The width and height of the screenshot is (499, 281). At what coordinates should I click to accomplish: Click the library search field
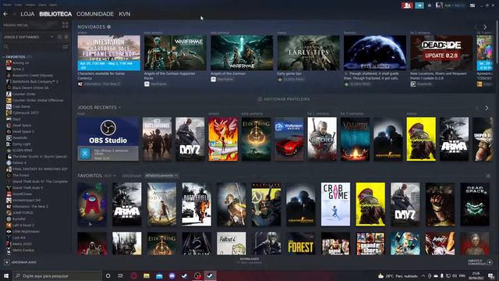point(33,47)
